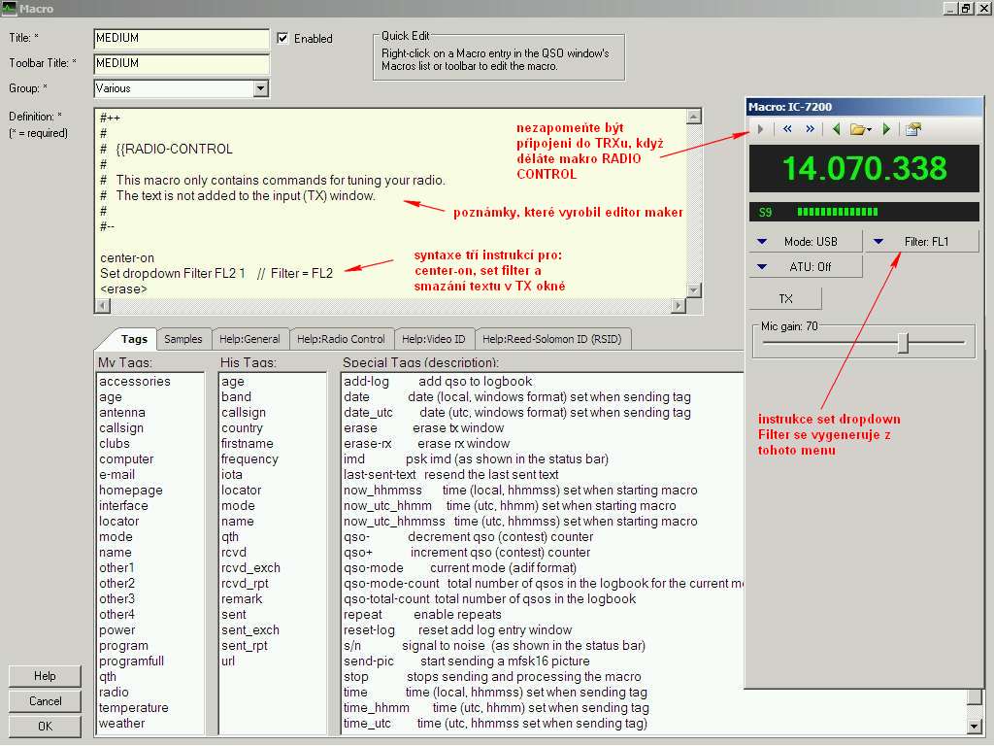Expand the Group dropdown showing Various
This screenshot has height=746, width=994.
tap(260, 88)
